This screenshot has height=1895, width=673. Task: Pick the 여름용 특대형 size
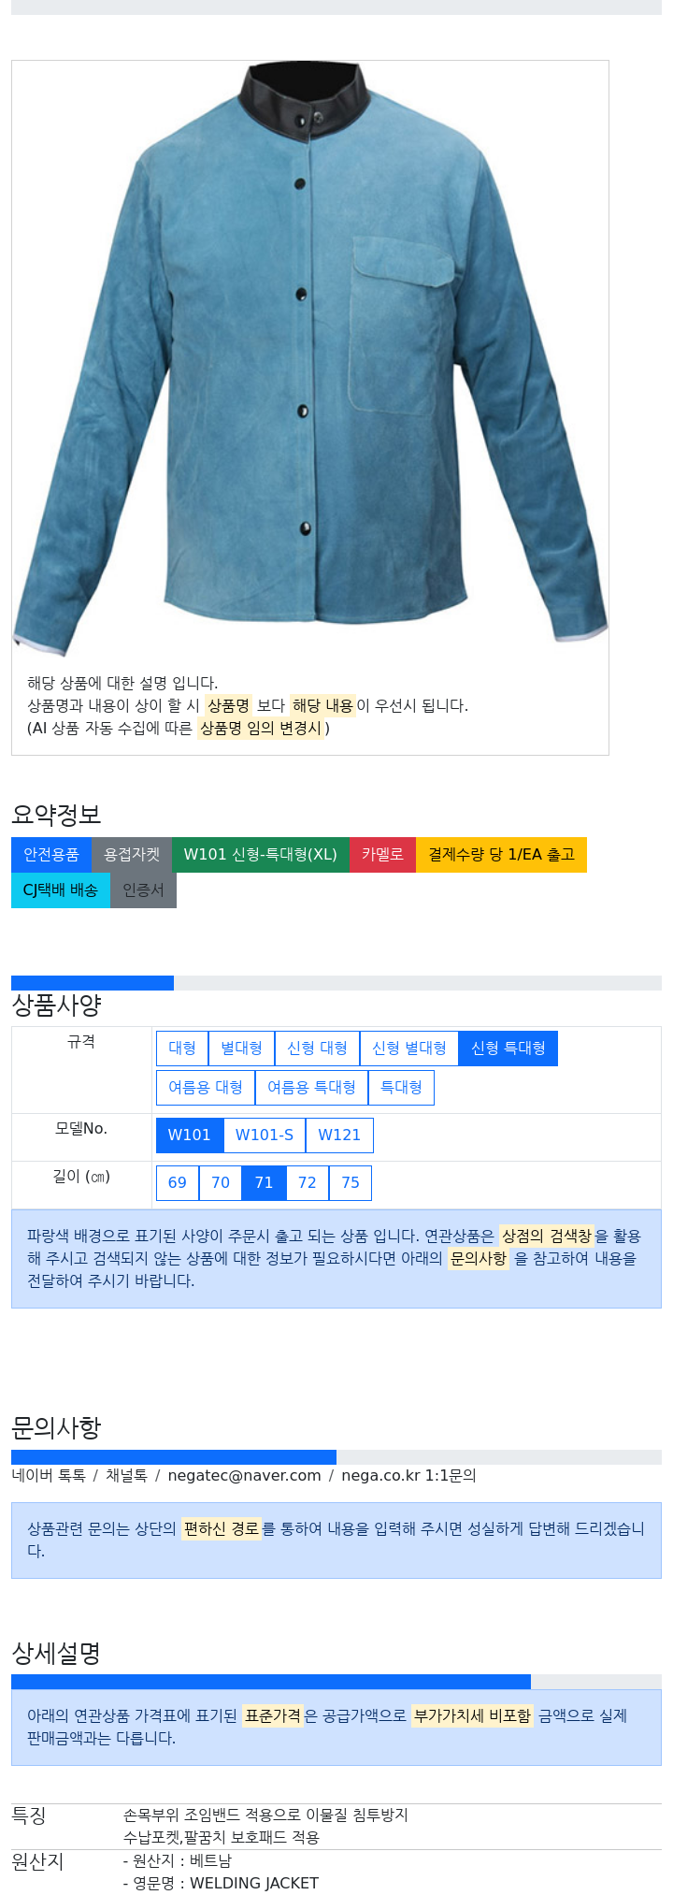(311, 1087)
